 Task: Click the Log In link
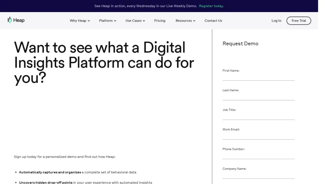(276, 21)
